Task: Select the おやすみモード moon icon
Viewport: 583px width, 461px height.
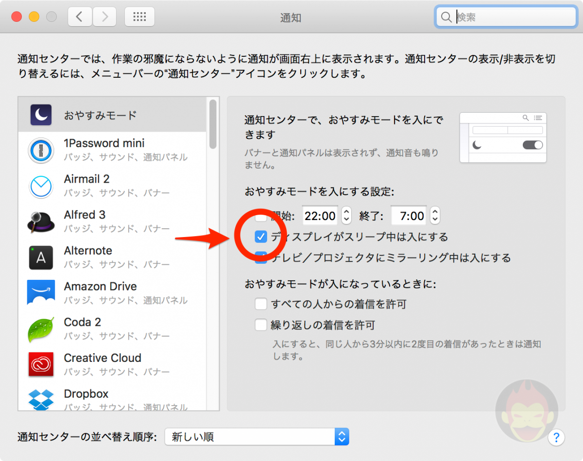Action: pyautogui.click(x=41, y=115)
